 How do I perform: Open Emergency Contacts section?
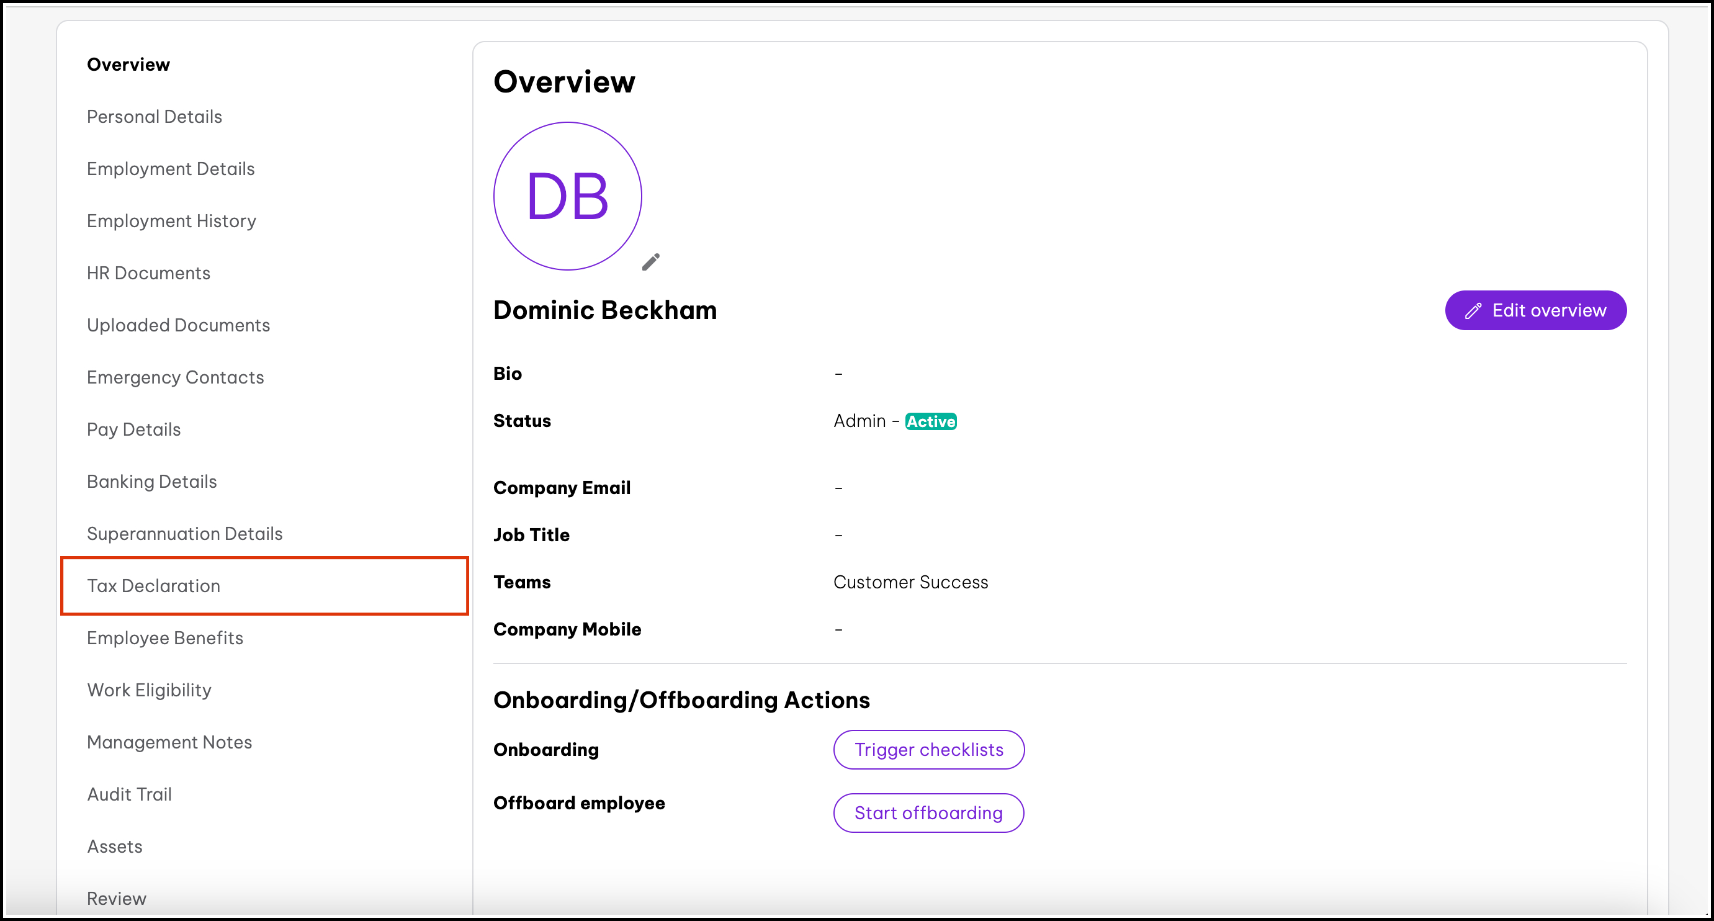(176, 377)
